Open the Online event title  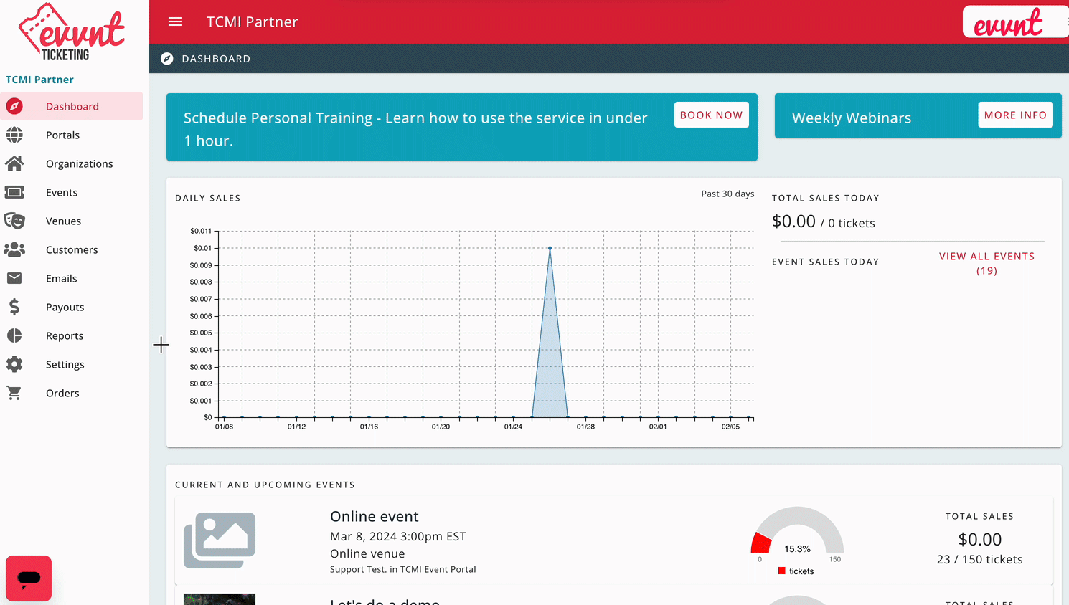click(x=374, y=516)
